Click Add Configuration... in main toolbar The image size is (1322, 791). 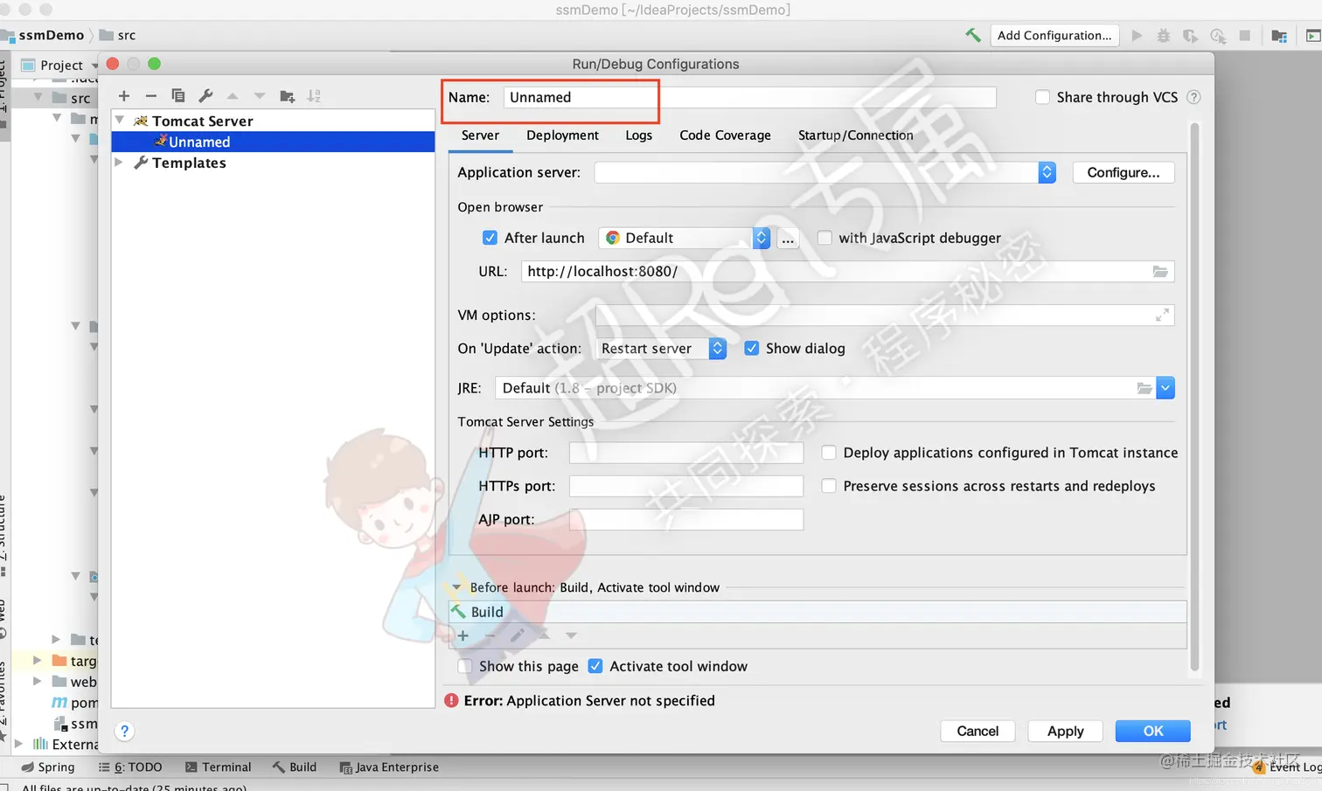point(1054,36)
